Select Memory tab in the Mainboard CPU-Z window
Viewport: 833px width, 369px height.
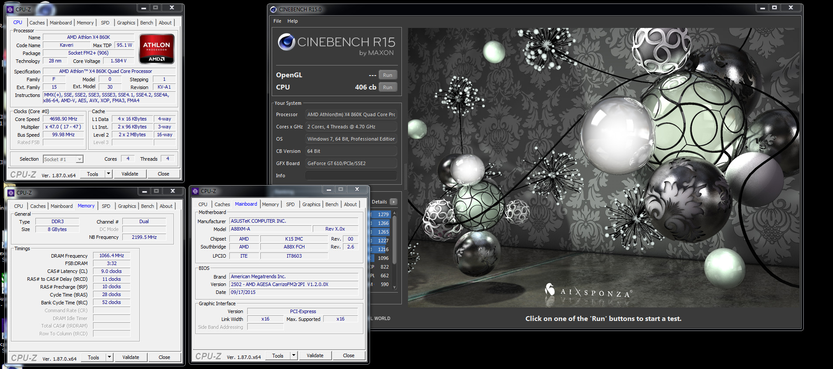pos(270,204)
